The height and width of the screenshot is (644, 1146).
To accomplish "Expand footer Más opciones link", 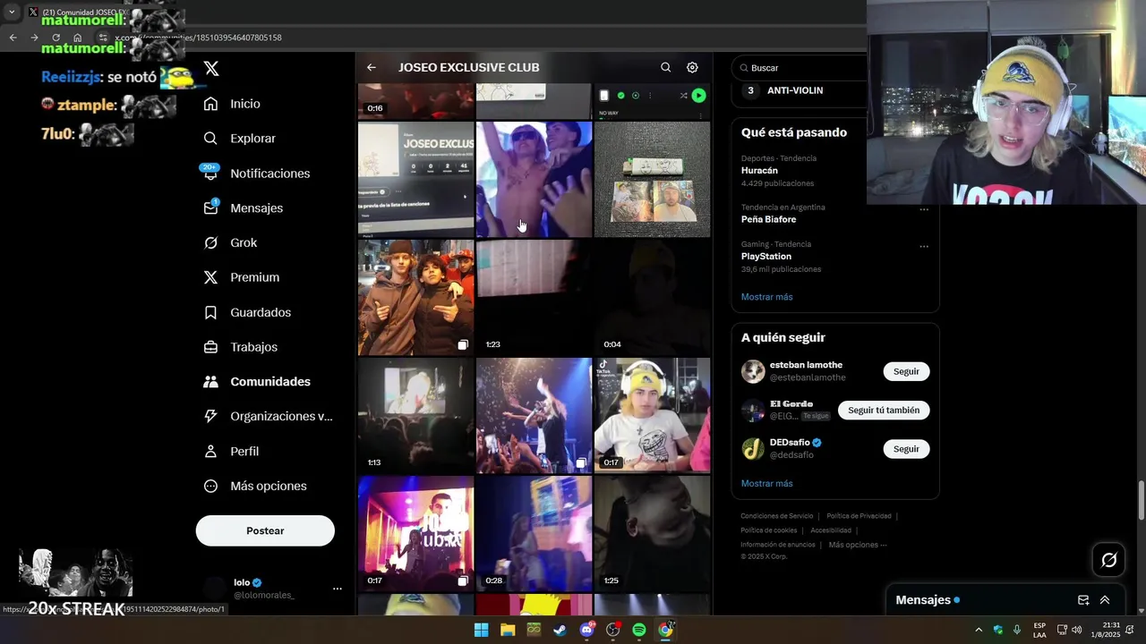I will [858, 545].
